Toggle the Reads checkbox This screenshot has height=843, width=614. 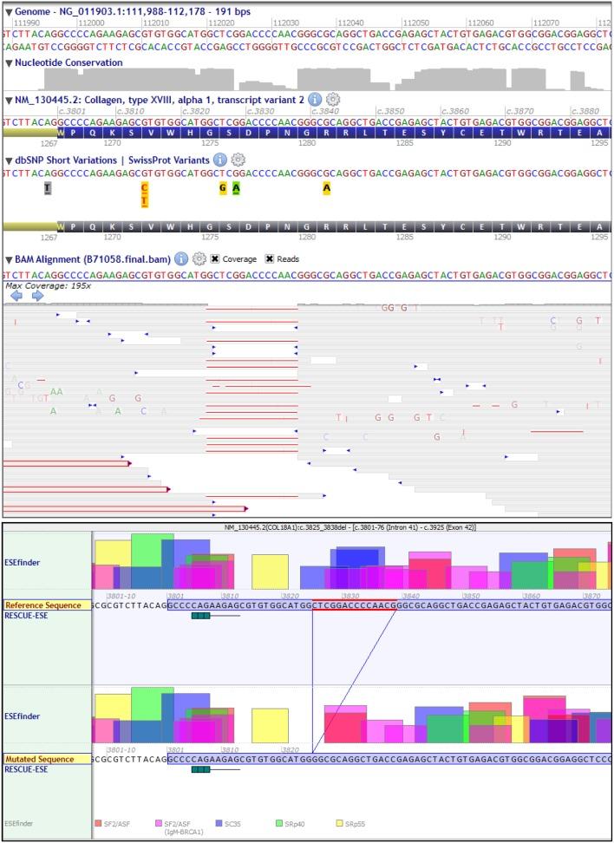click(x=270, y=259)
